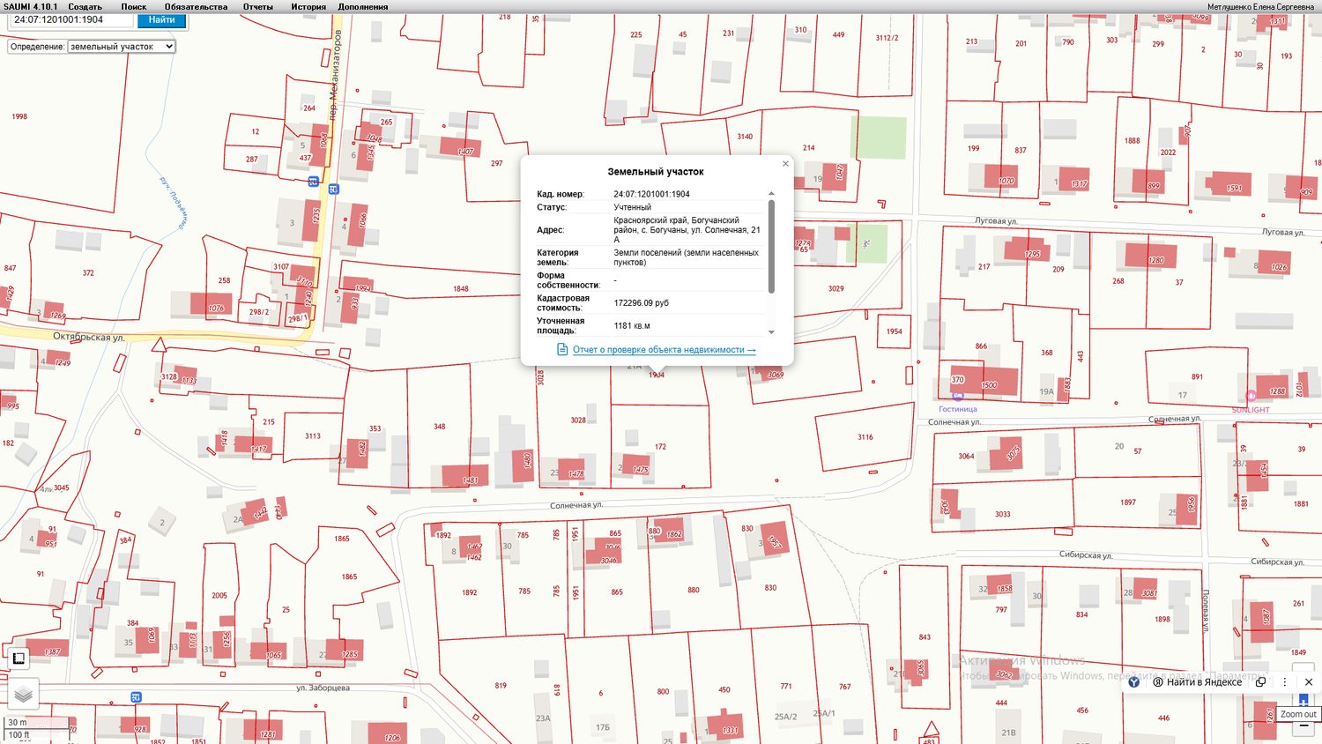Click 'Найти в Яндексе' button
This screenshot has width=1322, height=744.
[x=1198, y=682]
